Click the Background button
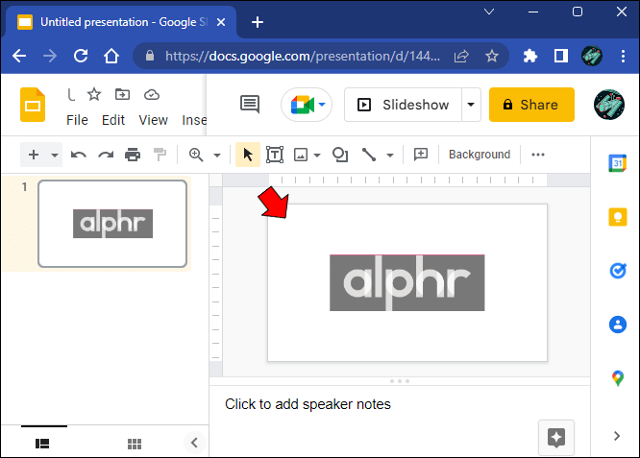 480,155
